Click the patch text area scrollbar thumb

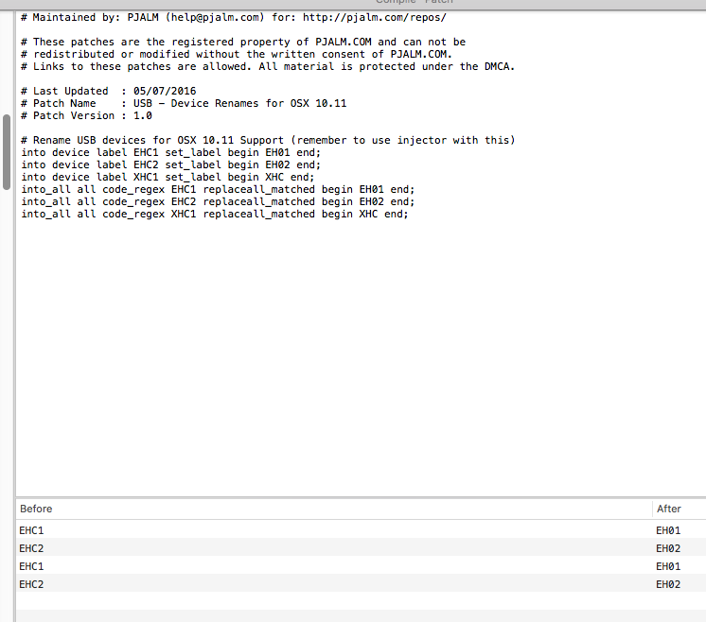[8, 137]
